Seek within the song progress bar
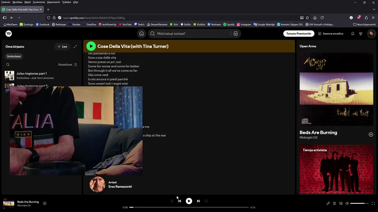The width and height of the screenshot is (378, 212). tap(189, 207)
